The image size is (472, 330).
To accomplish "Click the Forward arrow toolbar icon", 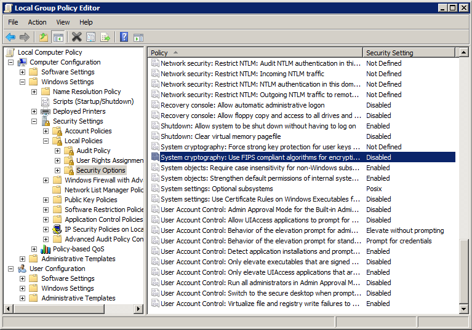I will [x=25, y=37].
